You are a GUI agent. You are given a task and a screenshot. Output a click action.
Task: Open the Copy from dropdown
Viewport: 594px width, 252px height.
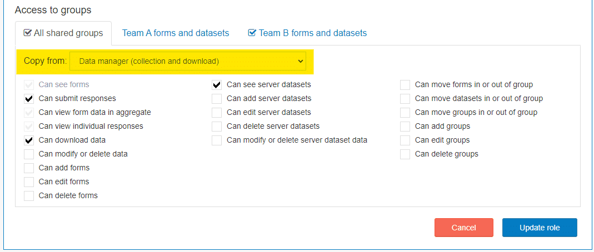click(187, 61)
